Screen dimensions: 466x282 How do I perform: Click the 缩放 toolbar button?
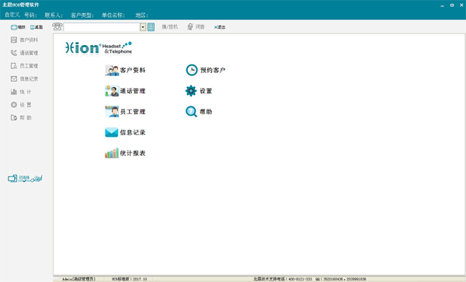pyautogui.click(x=18, y=27)
